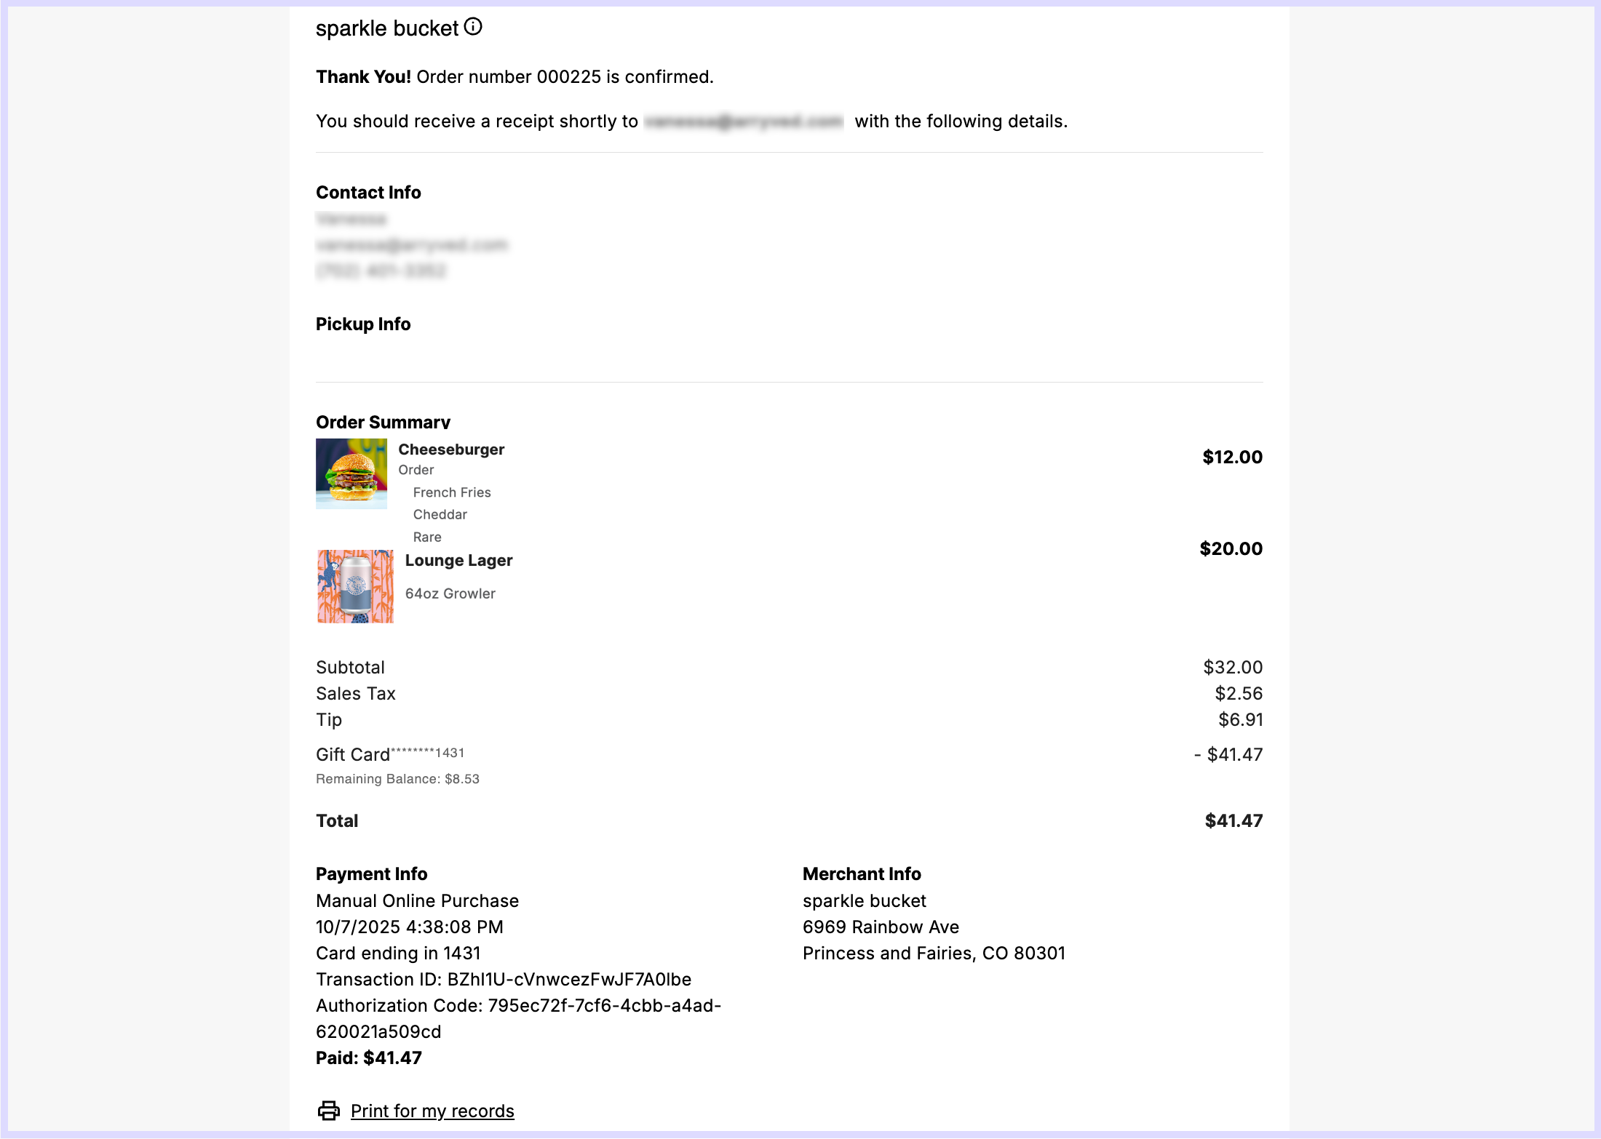This screenshot has width=1601, height=1139.
Task: Click the 64oz Growler option text
Action: point(450,594)
